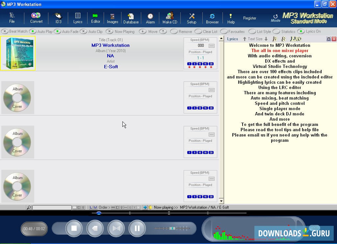Open the Alarm clock tool
The image size is (337, 244).
150,18
